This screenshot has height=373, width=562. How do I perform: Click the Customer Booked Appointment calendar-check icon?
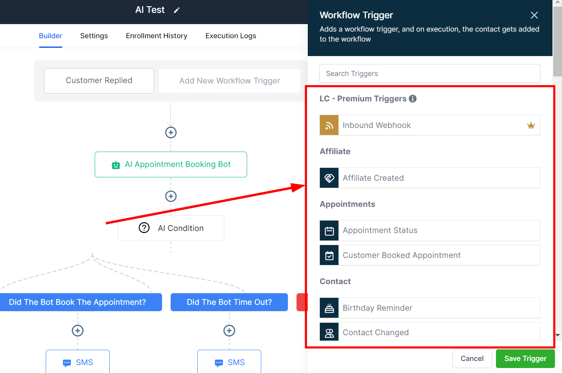tap(329, 255)
